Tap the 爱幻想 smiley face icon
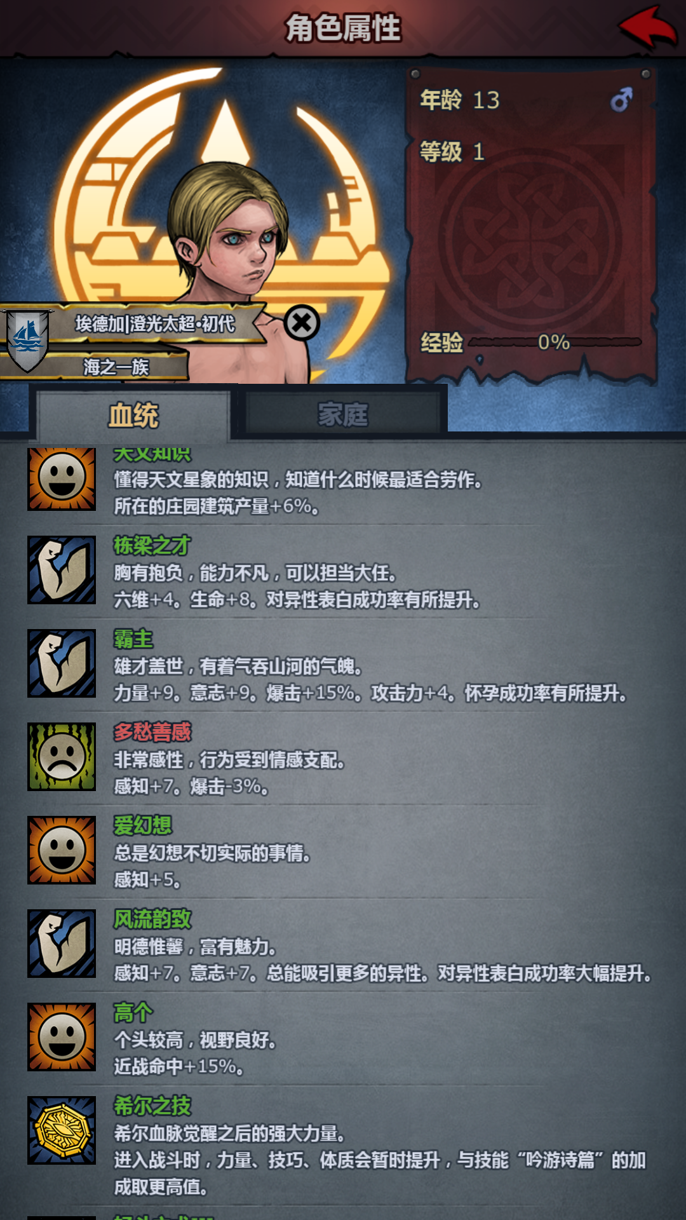The image size is (686, 1220). [x=62, y=850]
